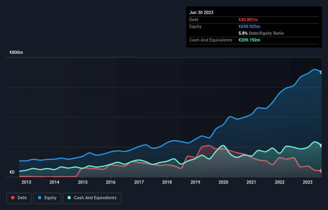Image resolution: width=328 pixels, height=210 pixels.
Task: Click the €0 y-axis label
Action: [12, 172]
